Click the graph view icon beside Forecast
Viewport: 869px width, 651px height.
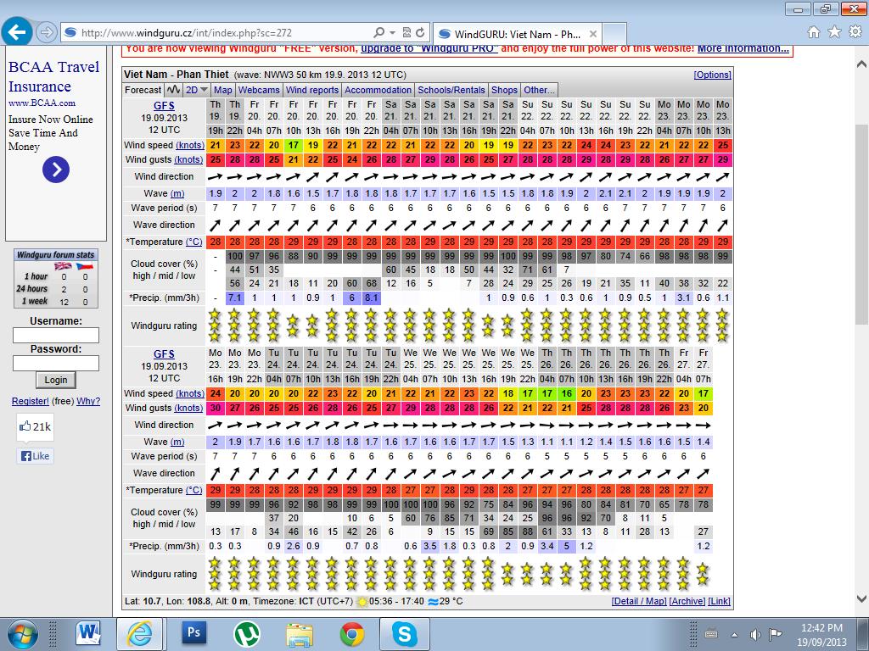tap(173, 90)
